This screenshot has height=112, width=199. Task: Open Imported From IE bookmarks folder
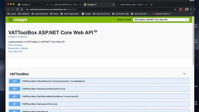pos(101,14)
